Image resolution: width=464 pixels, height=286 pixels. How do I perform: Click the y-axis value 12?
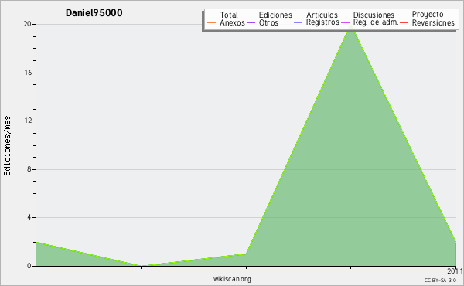click(x=28, y=121)
